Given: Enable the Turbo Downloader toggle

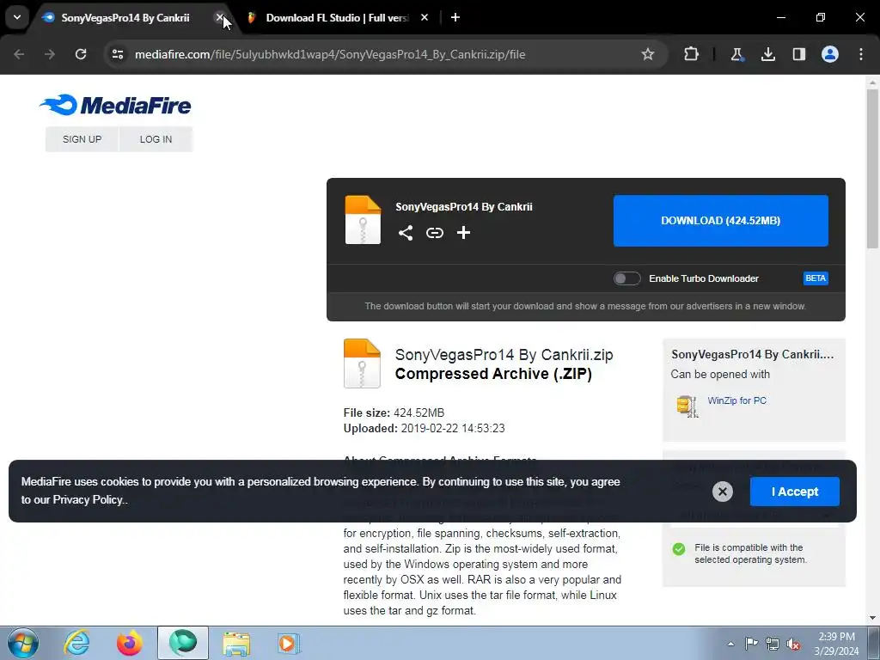Looking at the screenshot, I should 626,278.
